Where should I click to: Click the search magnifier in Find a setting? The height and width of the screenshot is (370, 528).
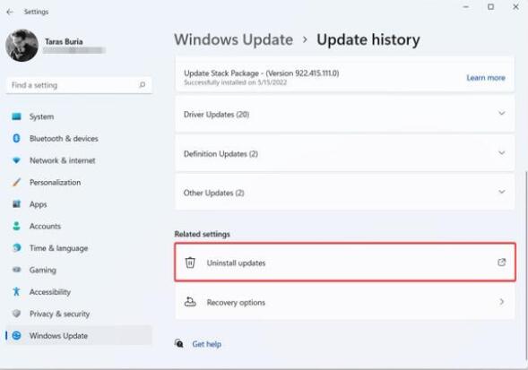tap(143, 85)
